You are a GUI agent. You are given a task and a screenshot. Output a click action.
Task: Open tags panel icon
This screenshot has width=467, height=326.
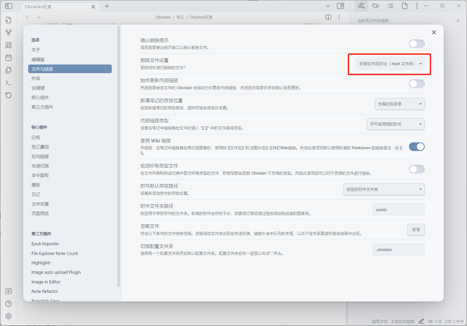pos(376,6)
